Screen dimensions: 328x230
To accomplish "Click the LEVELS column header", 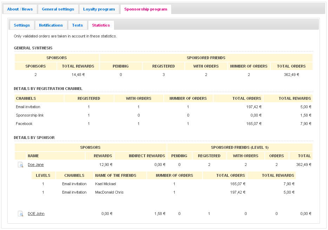I will click(x=43, y=175).
